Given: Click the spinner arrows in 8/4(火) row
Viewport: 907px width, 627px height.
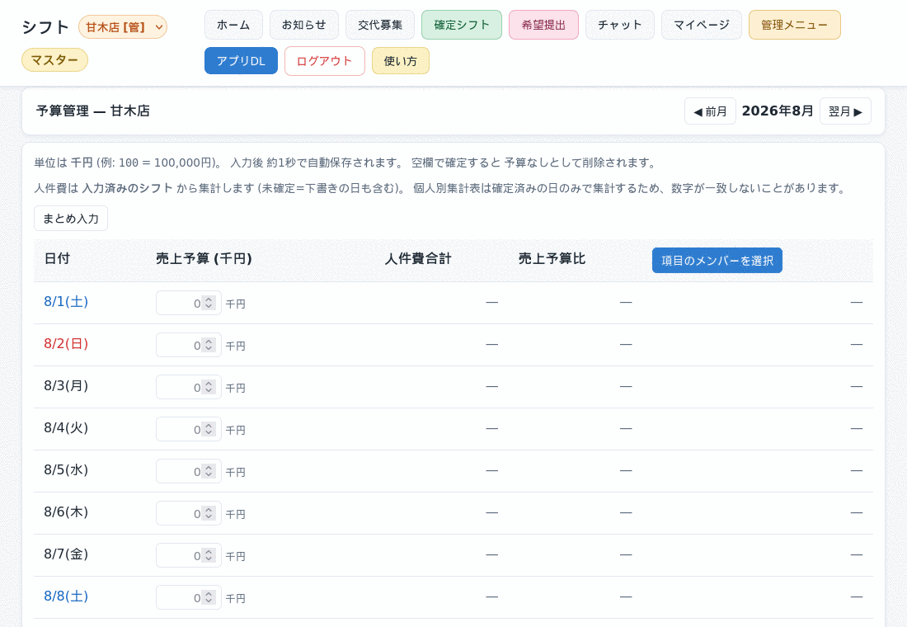Looking at the screenshot, I should point(209,429).
